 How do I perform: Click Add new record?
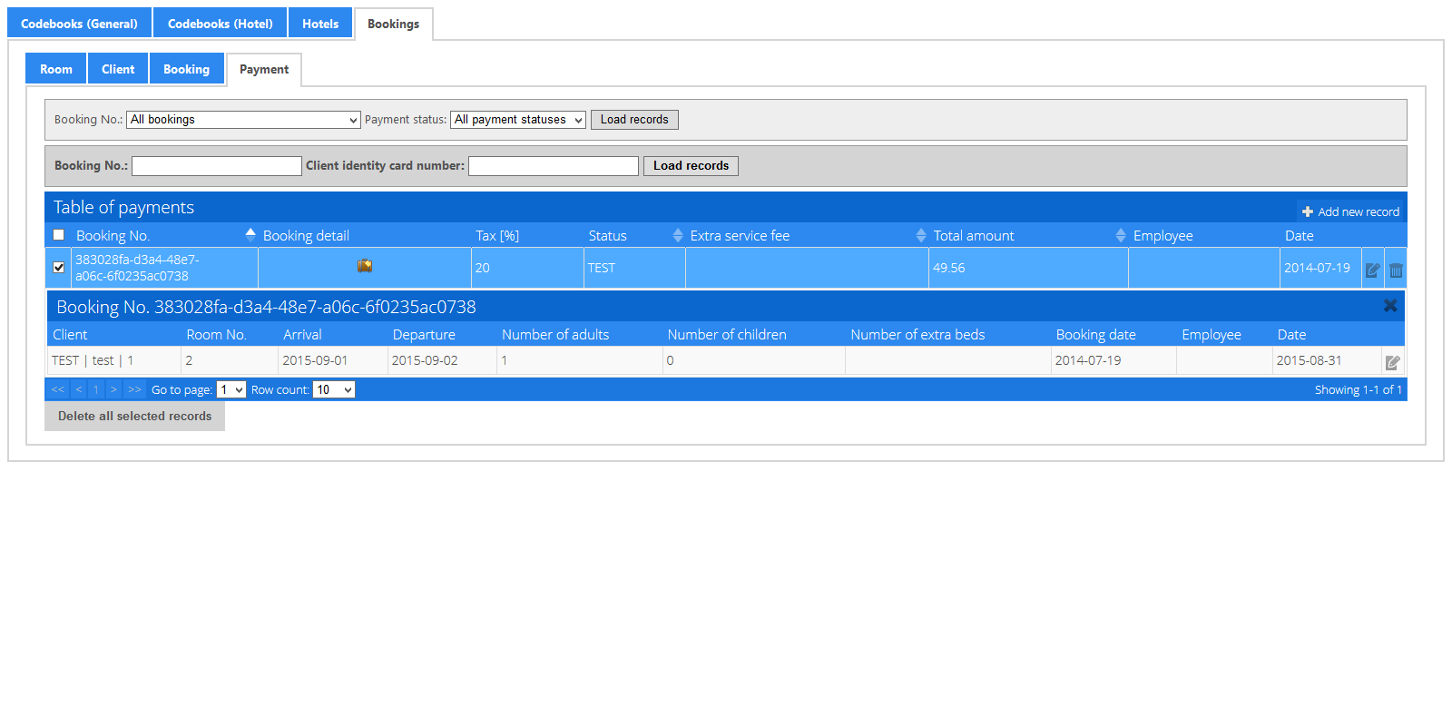[x=1350, y=211]
